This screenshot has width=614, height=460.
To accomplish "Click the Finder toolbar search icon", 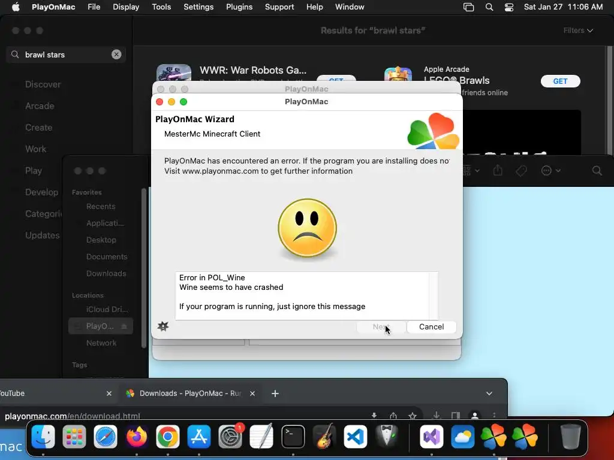I will [x=597, y=171].
